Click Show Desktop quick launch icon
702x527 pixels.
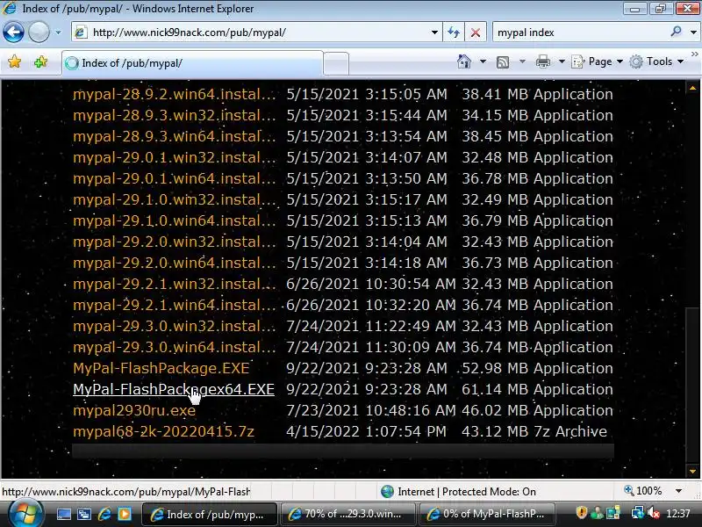63,514
